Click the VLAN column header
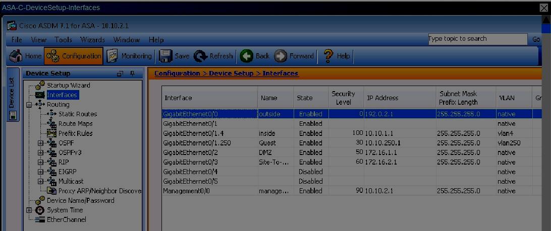 pos(513,98)
